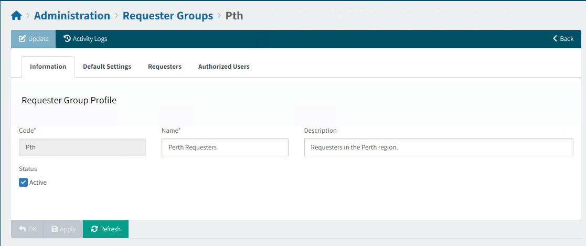Click the Back button
The height and width of the screenshot is (246, 586).
click(563, 39)
